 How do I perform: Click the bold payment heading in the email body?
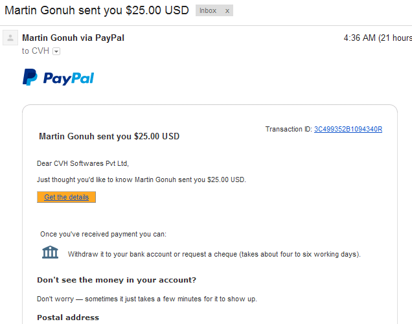109,136
